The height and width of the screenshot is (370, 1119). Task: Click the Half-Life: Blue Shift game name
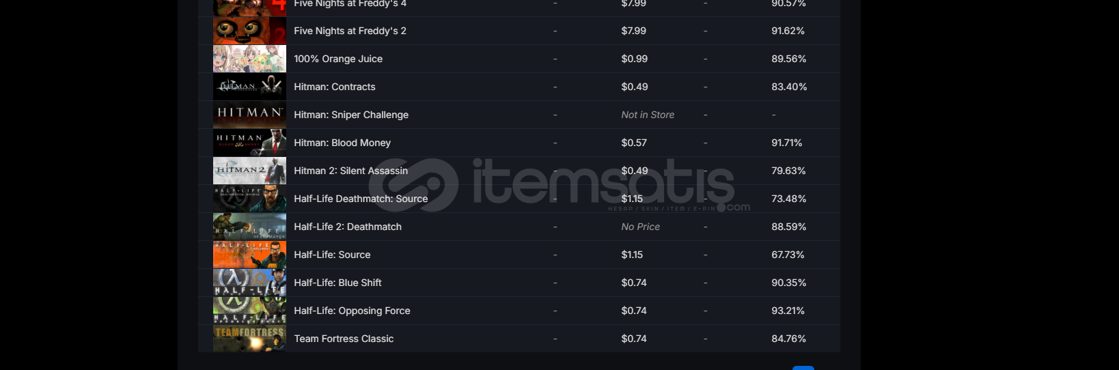coord(337,283)
